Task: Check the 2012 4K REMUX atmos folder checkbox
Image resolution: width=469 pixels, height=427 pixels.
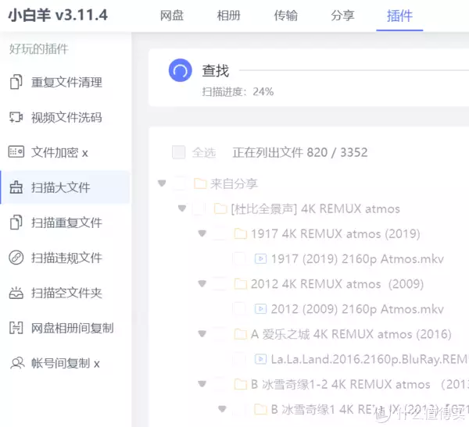Action: (219, 284)
